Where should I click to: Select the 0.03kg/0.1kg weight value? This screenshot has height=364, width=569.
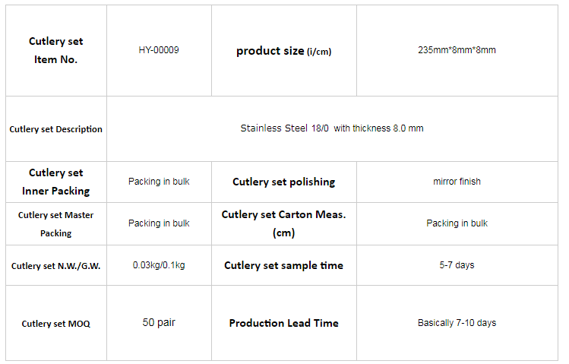point(159,265)
